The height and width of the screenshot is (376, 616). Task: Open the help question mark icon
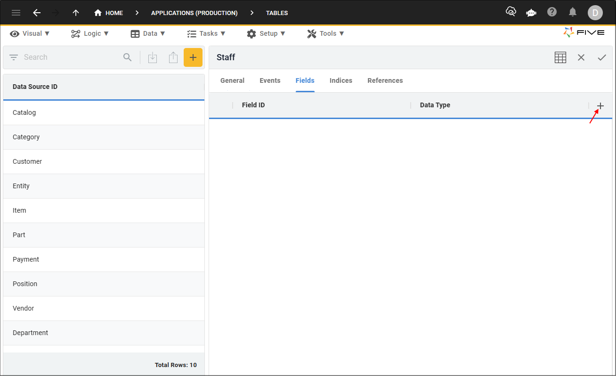click(x=552, y=12)
